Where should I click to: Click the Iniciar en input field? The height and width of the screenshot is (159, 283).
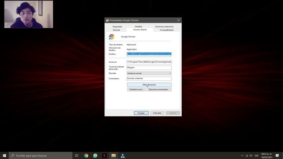pyautogui.click(x=149, y=62)
